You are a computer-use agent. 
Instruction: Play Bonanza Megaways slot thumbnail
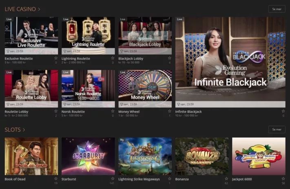[202, 156]
